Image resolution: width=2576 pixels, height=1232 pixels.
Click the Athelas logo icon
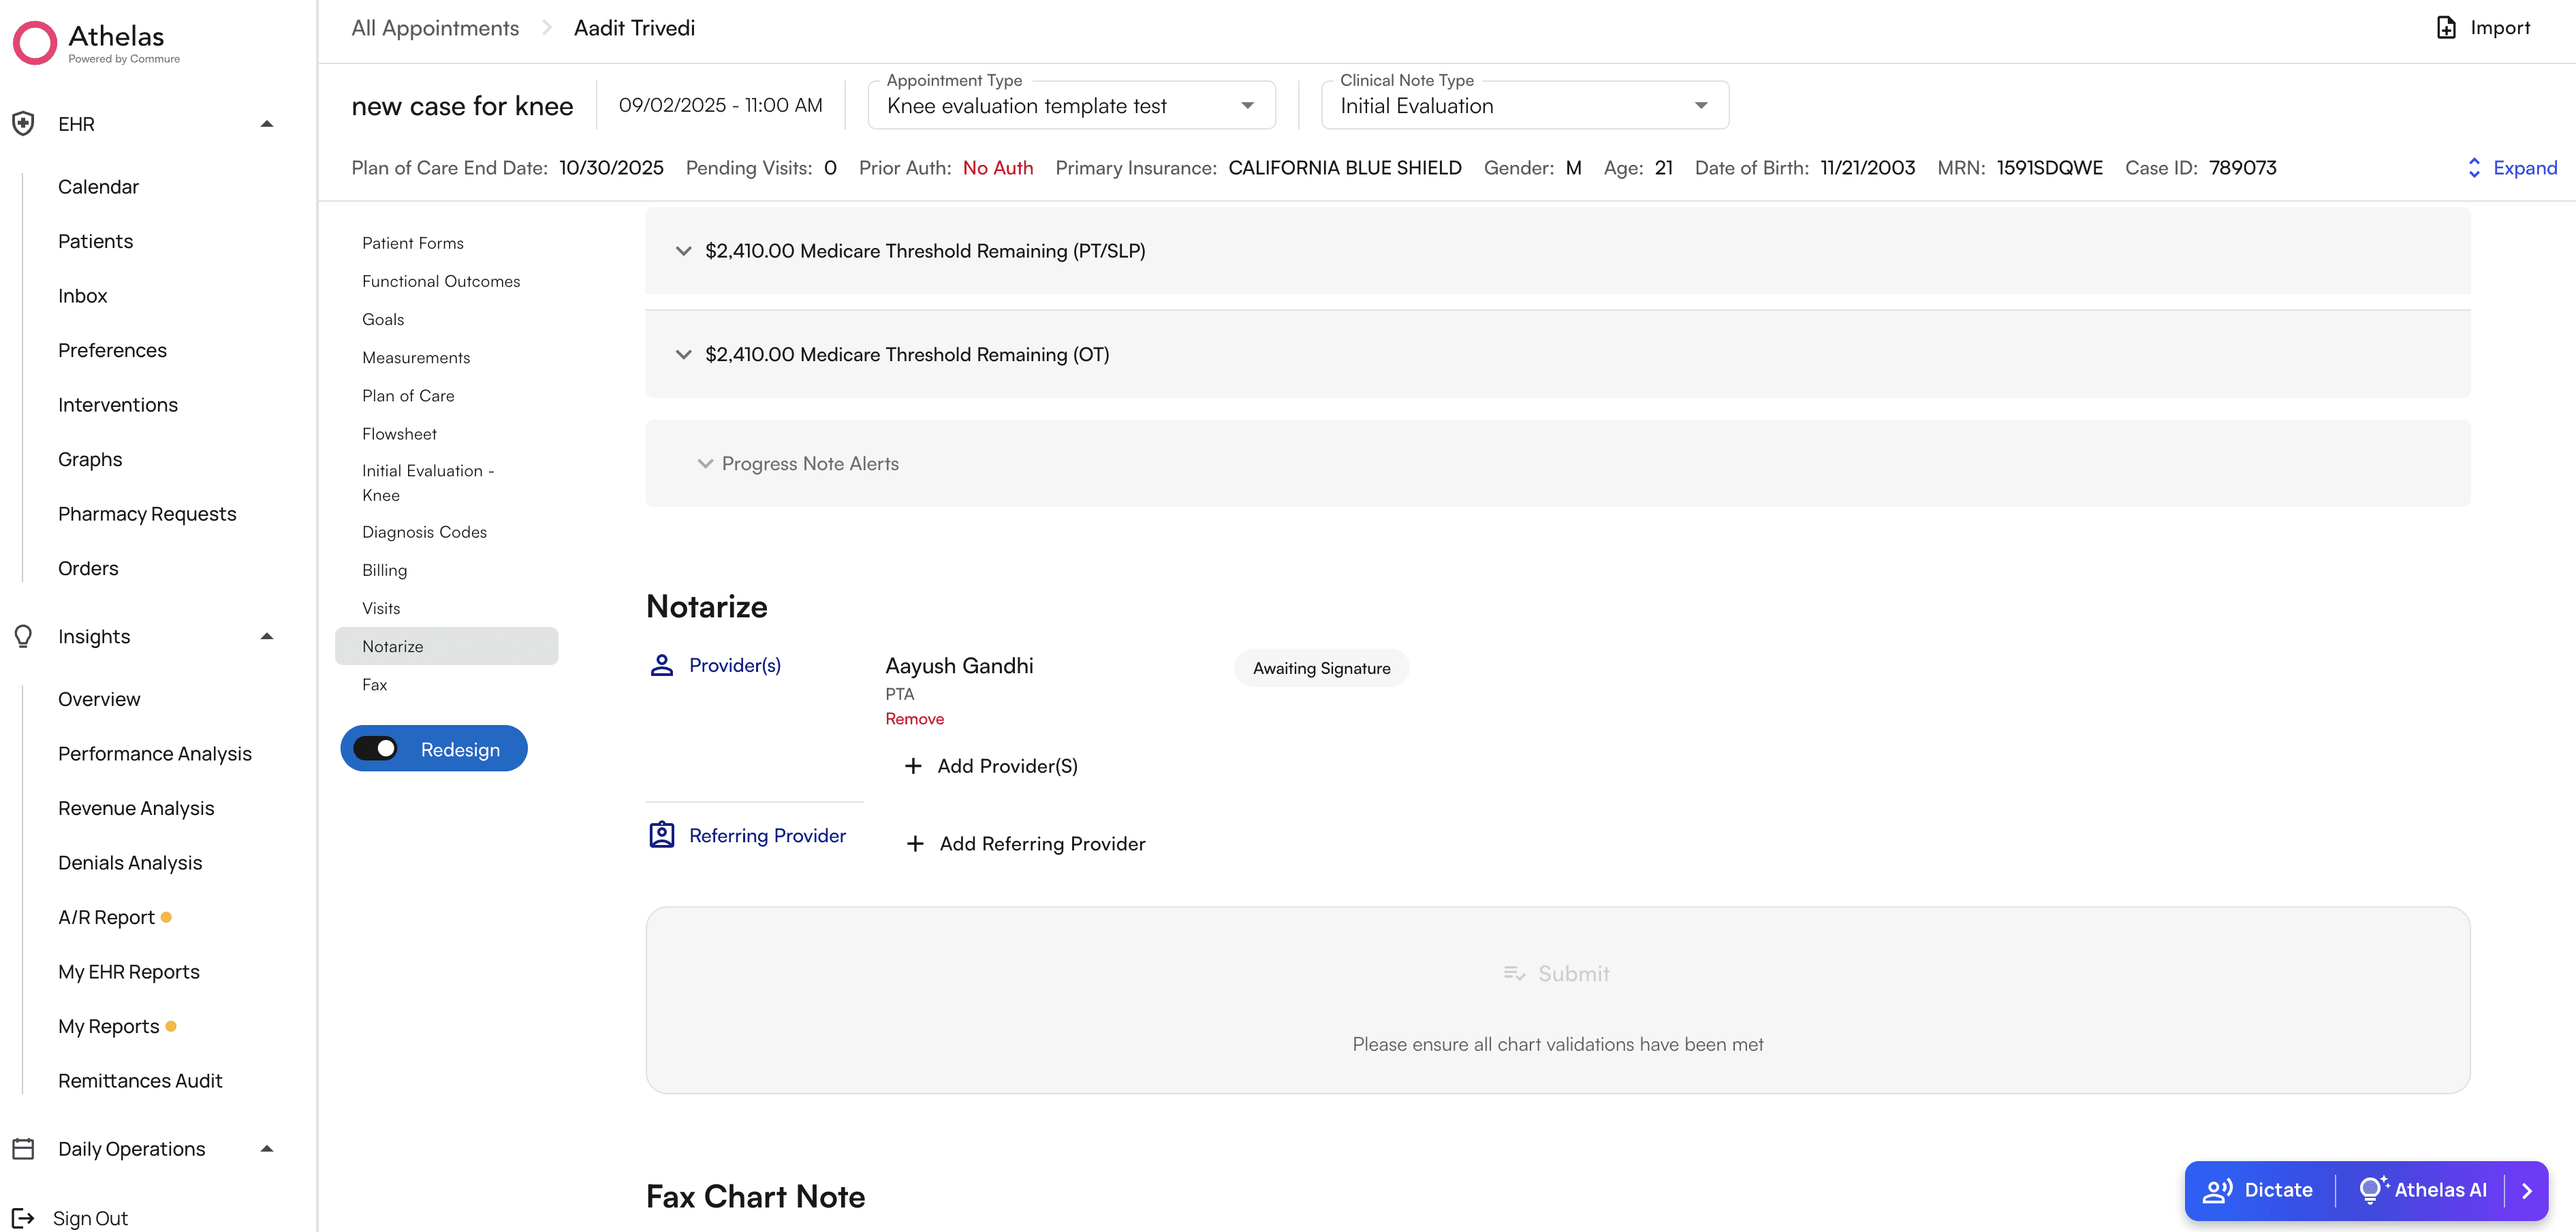[35, 43]
